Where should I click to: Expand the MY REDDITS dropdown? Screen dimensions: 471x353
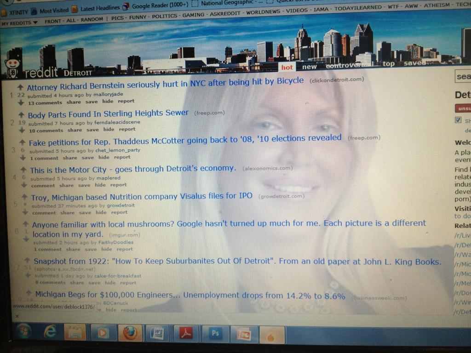click(19, 23)
